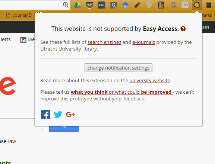Click the metrics bar chart icon

[23, 40]
